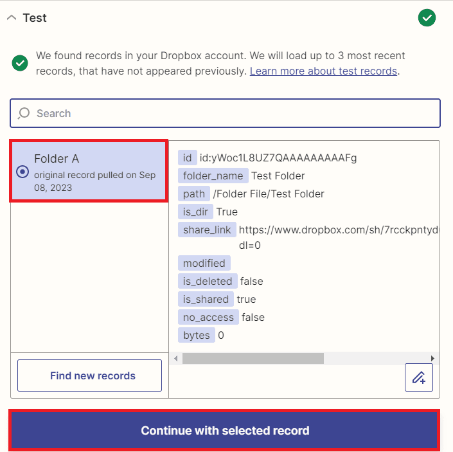Click the is_shared field label
The width and height of the screenshot is (453, 452).
[206, 299]
